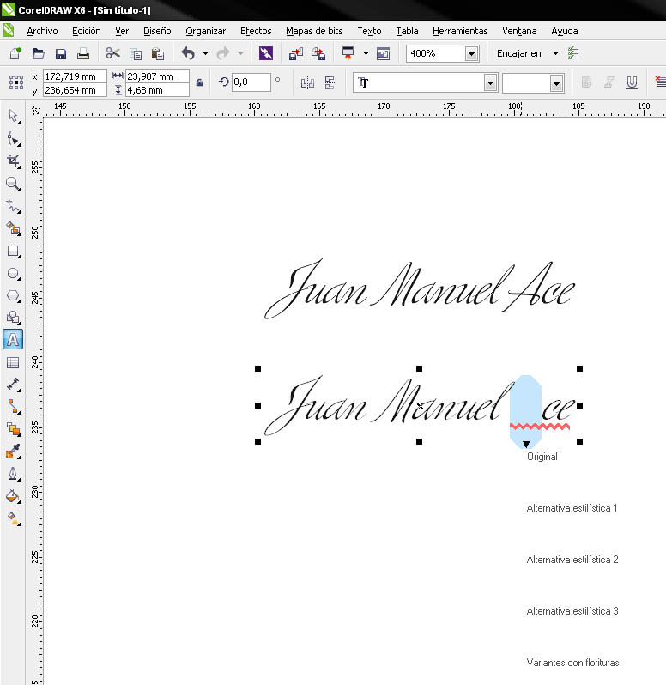Select the Pick tool arrow

tap(13, 116)
